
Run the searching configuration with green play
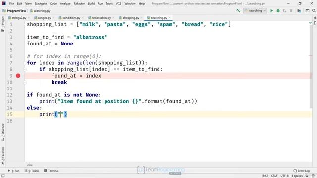pos(272,11)
